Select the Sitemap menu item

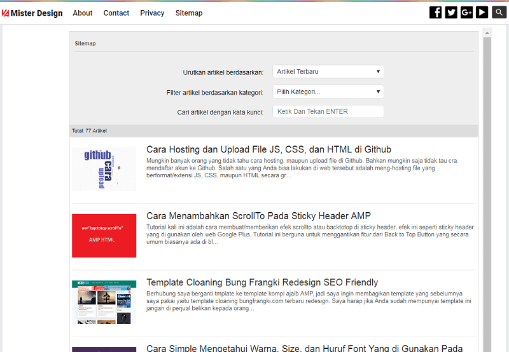point(189,13)
